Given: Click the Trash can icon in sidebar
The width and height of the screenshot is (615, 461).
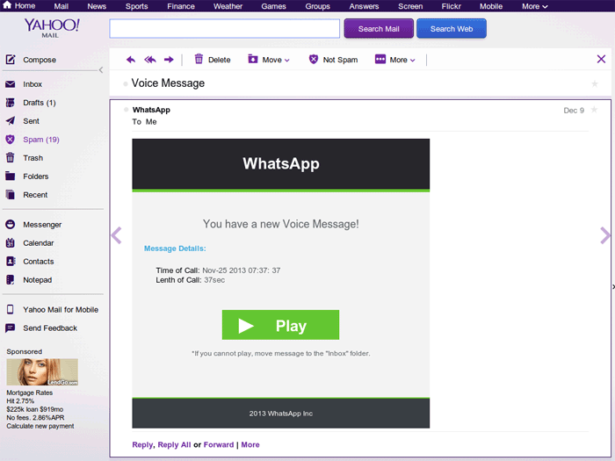Looking at the screenshot, I should [x=11, y=157].
